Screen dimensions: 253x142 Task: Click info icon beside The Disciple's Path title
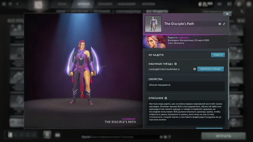[x=220, y=24]
